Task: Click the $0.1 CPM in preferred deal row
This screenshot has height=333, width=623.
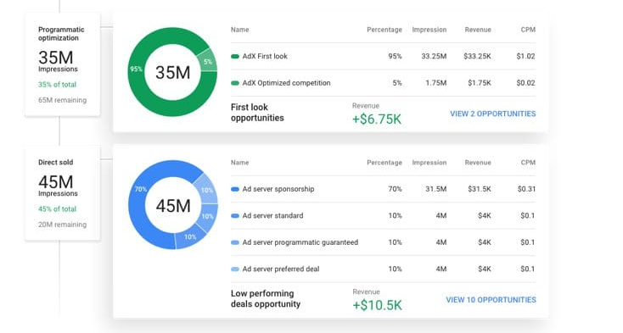Action: 528,269
